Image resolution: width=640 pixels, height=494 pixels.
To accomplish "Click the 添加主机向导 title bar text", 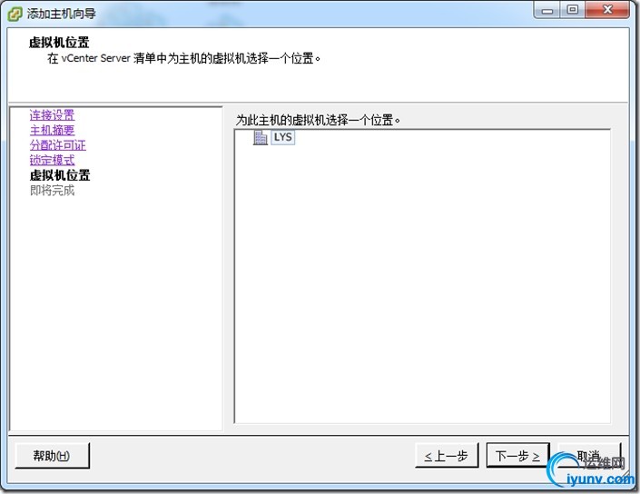I will click(62, 14).
